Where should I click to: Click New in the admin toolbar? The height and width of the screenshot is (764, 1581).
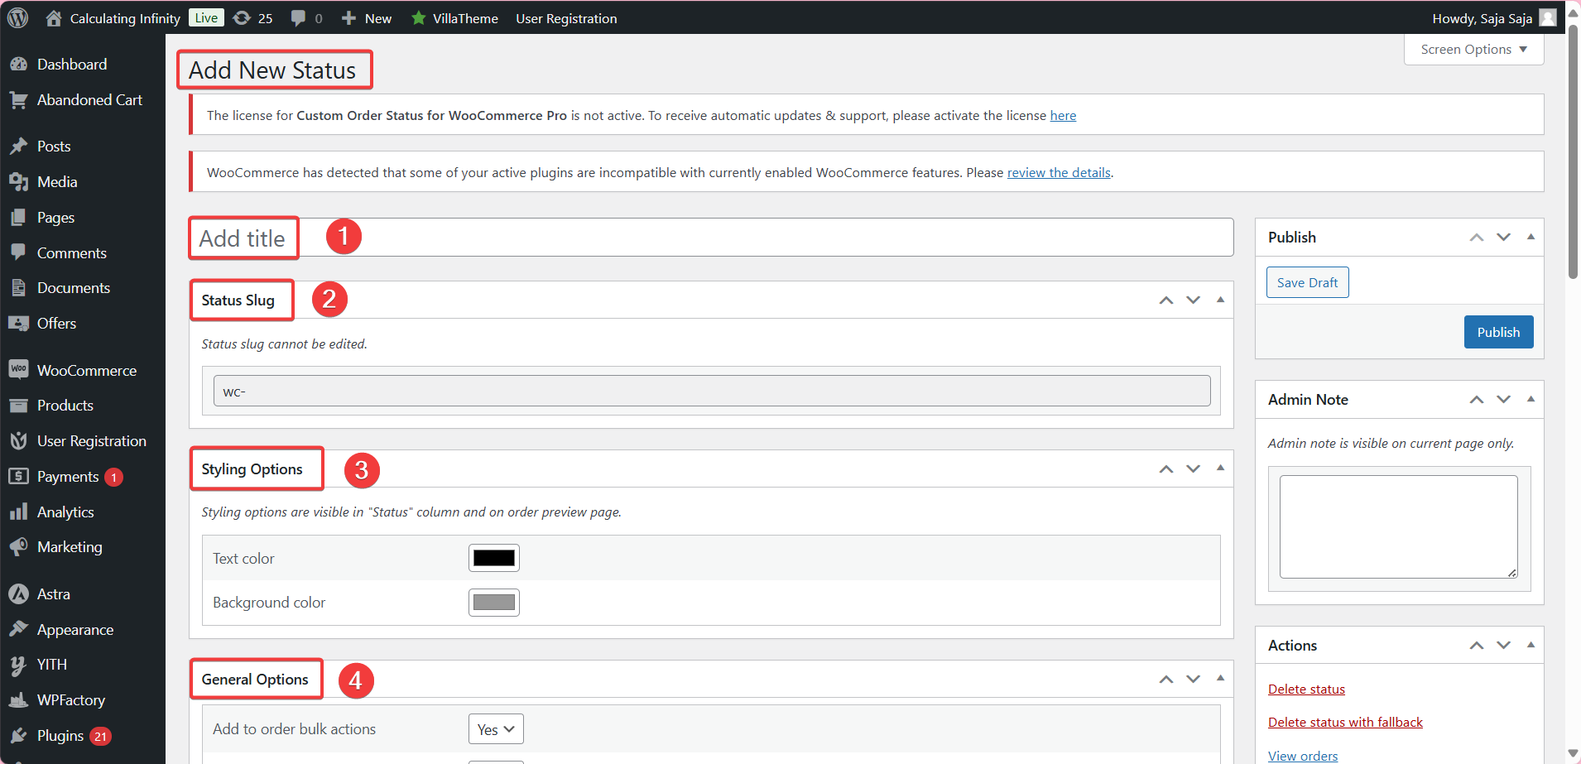[367, 17]
